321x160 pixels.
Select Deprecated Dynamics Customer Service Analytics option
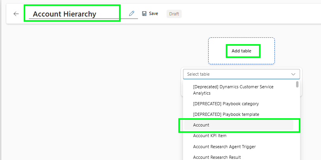pyautogui.click(x=233, y=90)
